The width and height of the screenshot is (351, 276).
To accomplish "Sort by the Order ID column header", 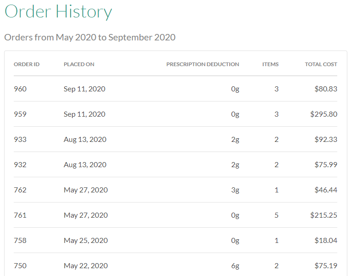I will tap(27, 64).
